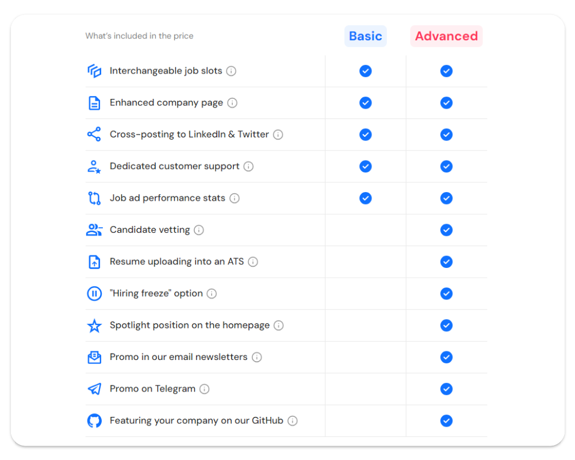The width and height of the screenshot is (575, 460).
Task: Select the Basic plan header
Action: click(x=366, y=36)
